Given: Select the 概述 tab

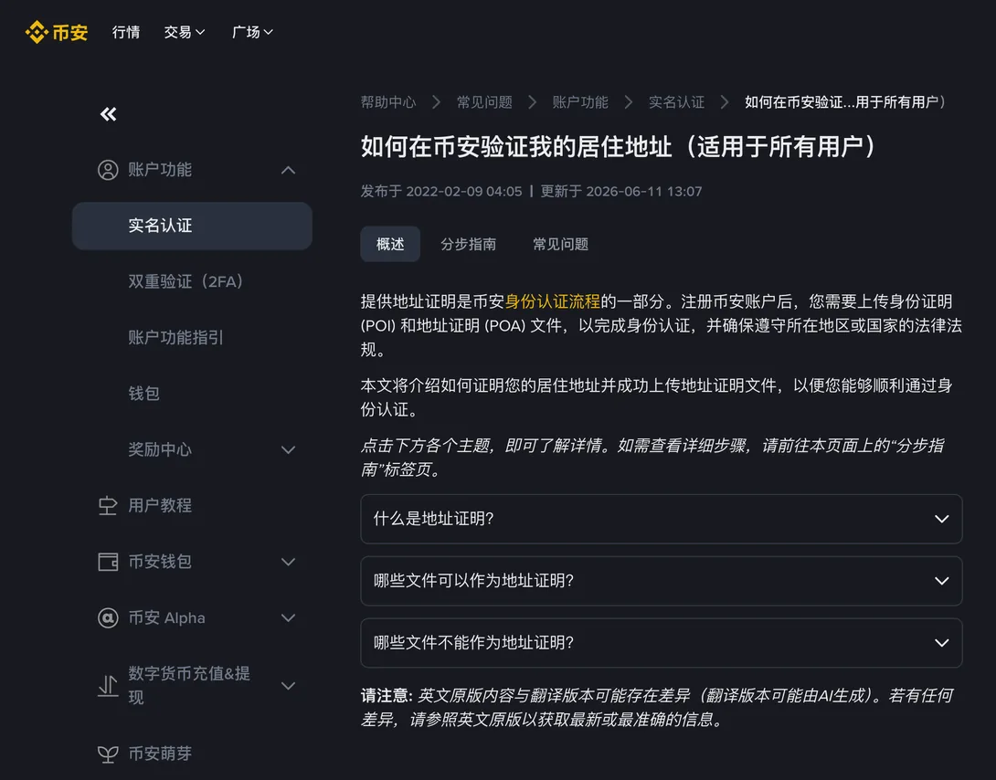Looking at the screenshot, I should click(x=390, y=244).
